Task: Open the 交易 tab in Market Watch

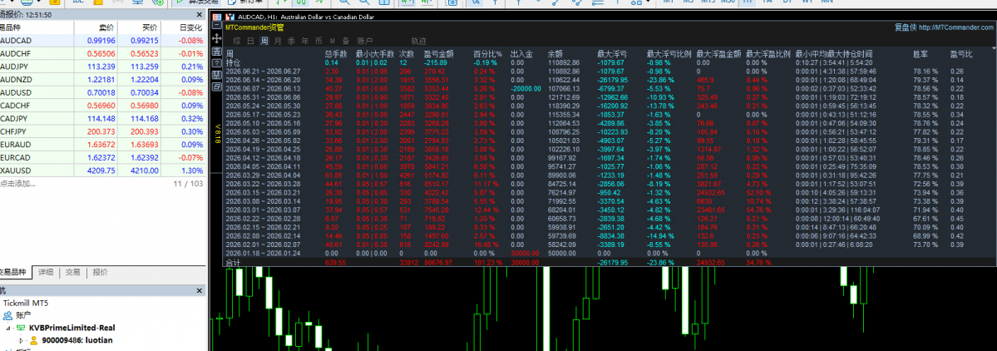Action: (x=72, y=272)
